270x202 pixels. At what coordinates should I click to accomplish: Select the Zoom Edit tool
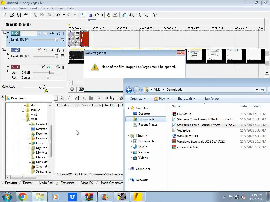[146, 15]
